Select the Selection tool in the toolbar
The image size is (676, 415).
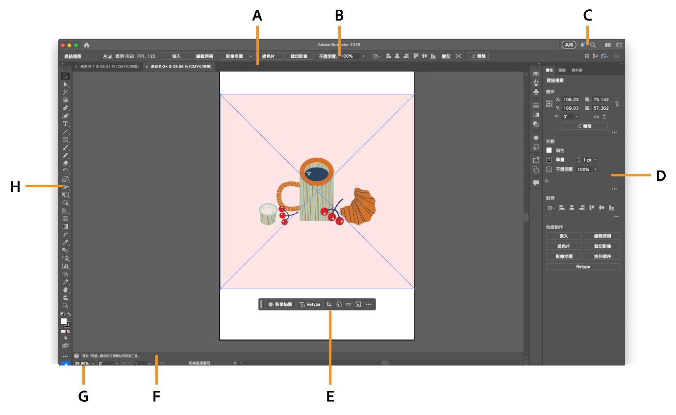point(65,76)
